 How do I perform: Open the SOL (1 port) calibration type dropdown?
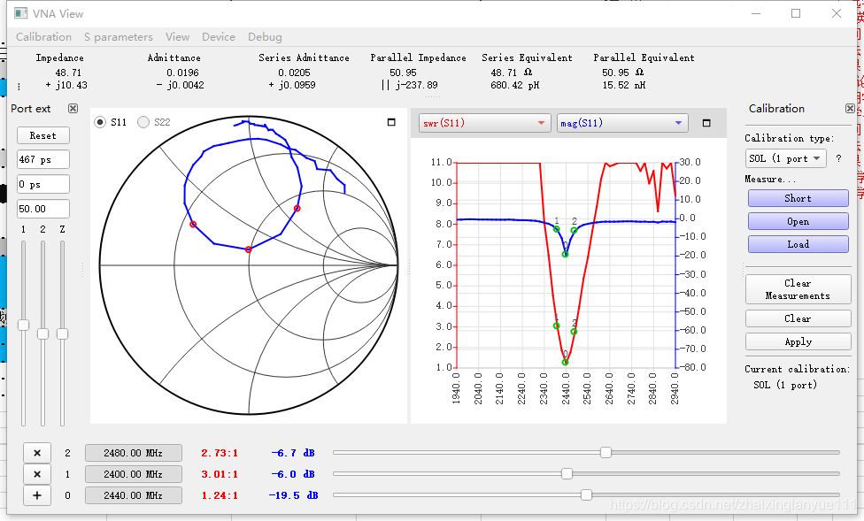786,158
